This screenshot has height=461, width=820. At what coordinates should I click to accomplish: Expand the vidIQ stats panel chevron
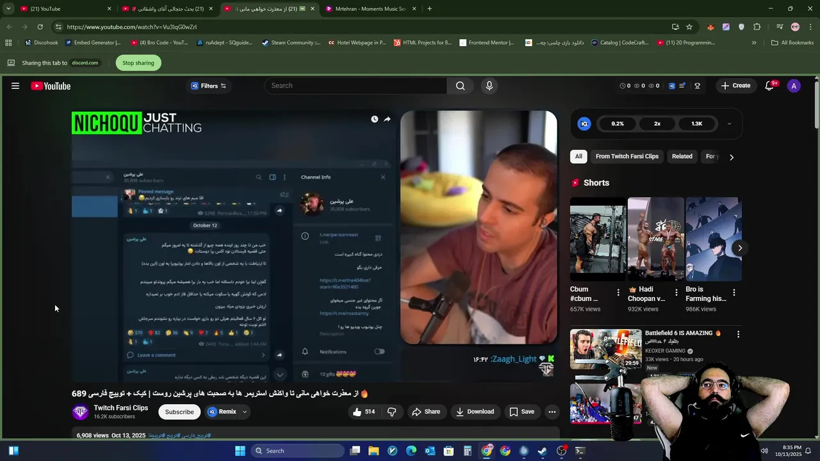click(x=729, y=124)
